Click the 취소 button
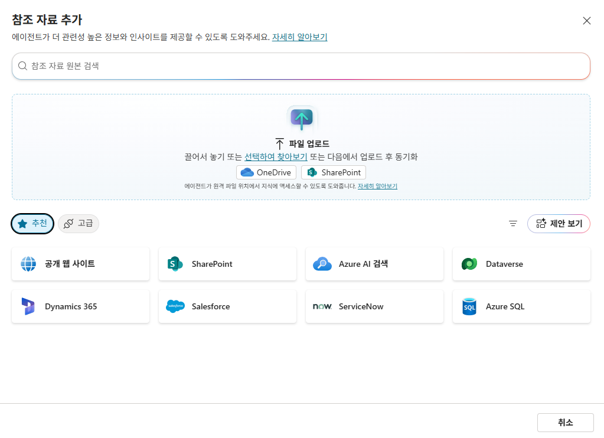 point(565,422)
